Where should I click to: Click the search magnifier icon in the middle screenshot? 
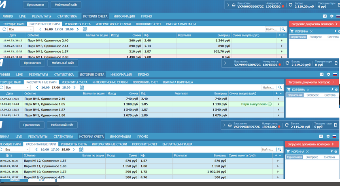[280, 88]
